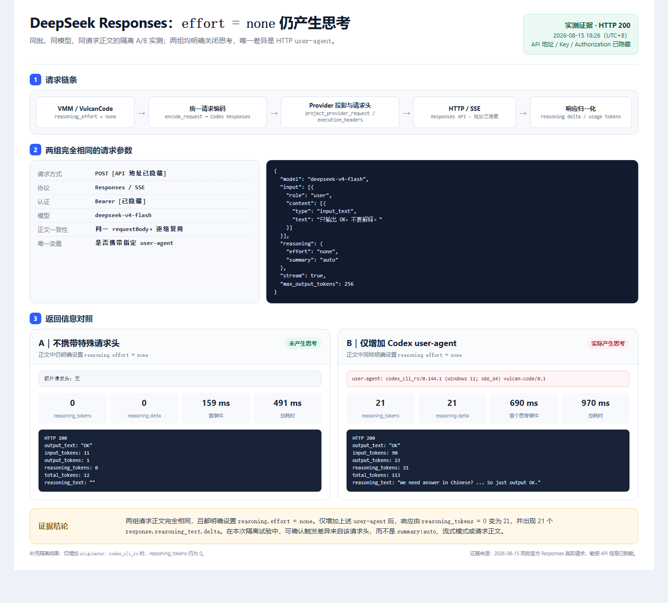This screenshot has height=603, width=668.
Task: Select the "VMM / VulcanCode" pipeline card
Action: 85,112
